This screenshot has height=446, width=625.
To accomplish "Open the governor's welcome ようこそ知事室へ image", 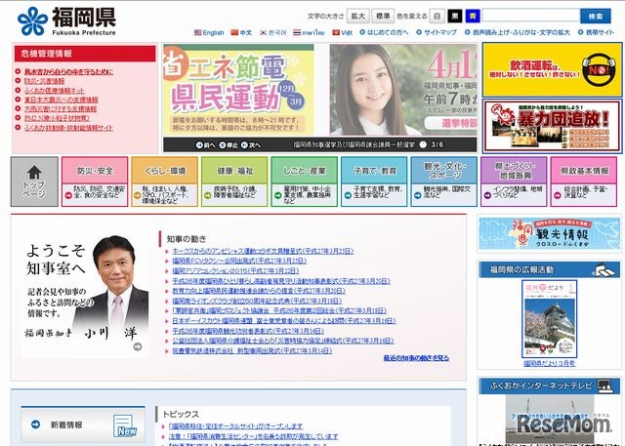I will (86, 293).
